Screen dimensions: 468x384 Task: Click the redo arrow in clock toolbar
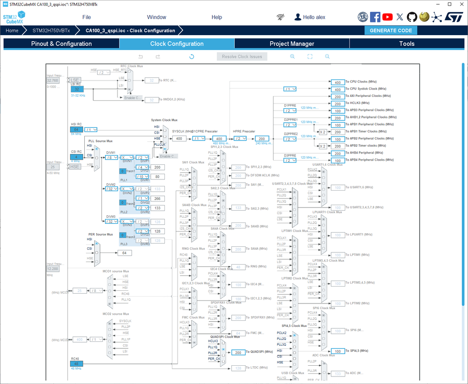click(158, 56)
